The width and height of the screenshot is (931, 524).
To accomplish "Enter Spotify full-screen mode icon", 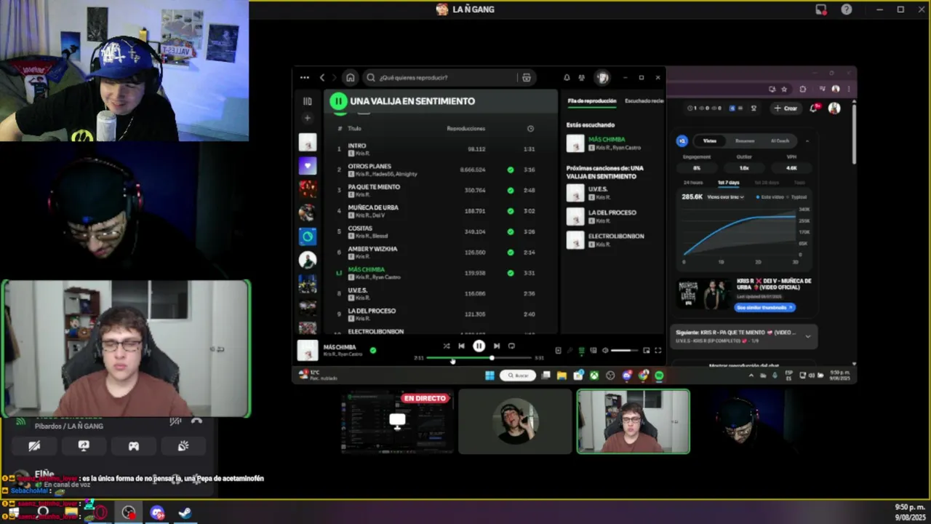I will [x=658, y=351].
